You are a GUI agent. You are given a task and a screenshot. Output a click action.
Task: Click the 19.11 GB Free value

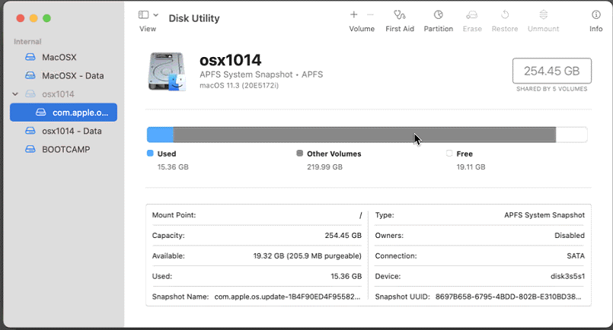click(471, 167)
